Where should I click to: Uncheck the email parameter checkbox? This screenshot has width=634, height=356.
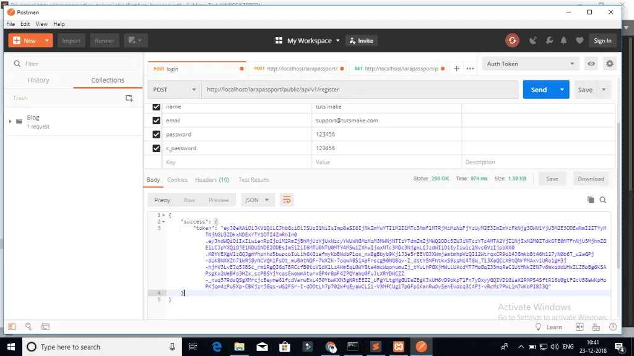point(156,121)
